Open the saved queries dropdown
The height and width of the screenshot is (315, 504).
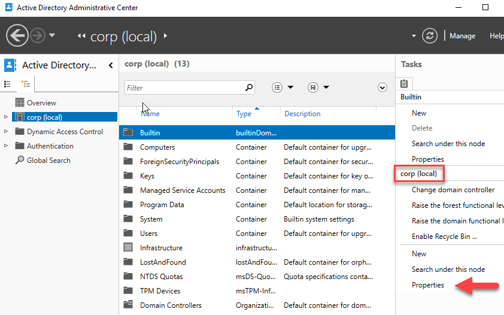[x=318, y=87]
